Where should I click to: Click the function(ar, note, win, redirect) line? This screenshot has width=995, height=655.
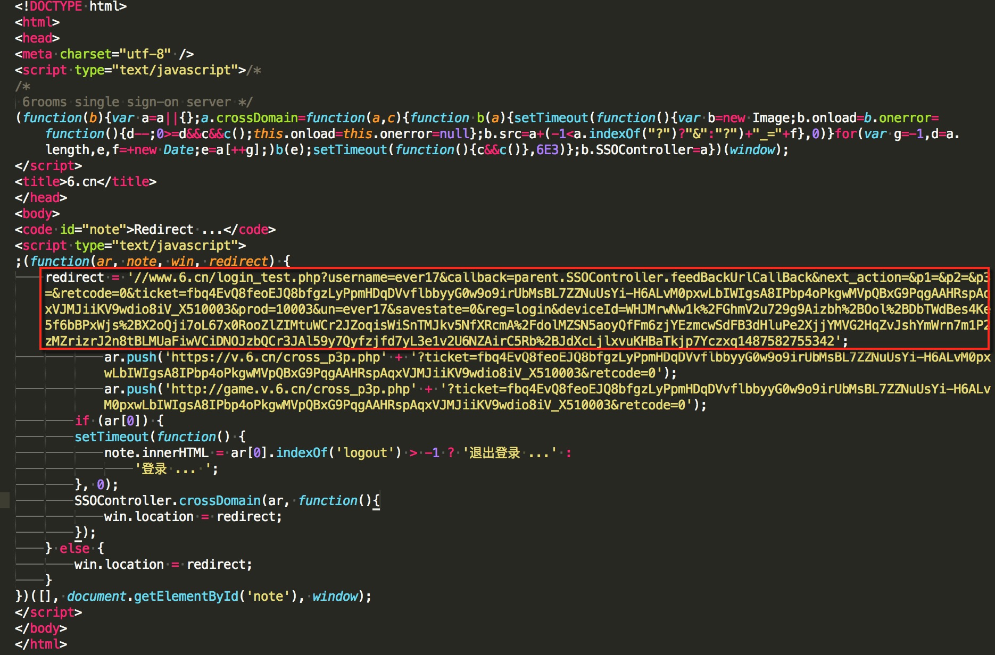point(153,262)
